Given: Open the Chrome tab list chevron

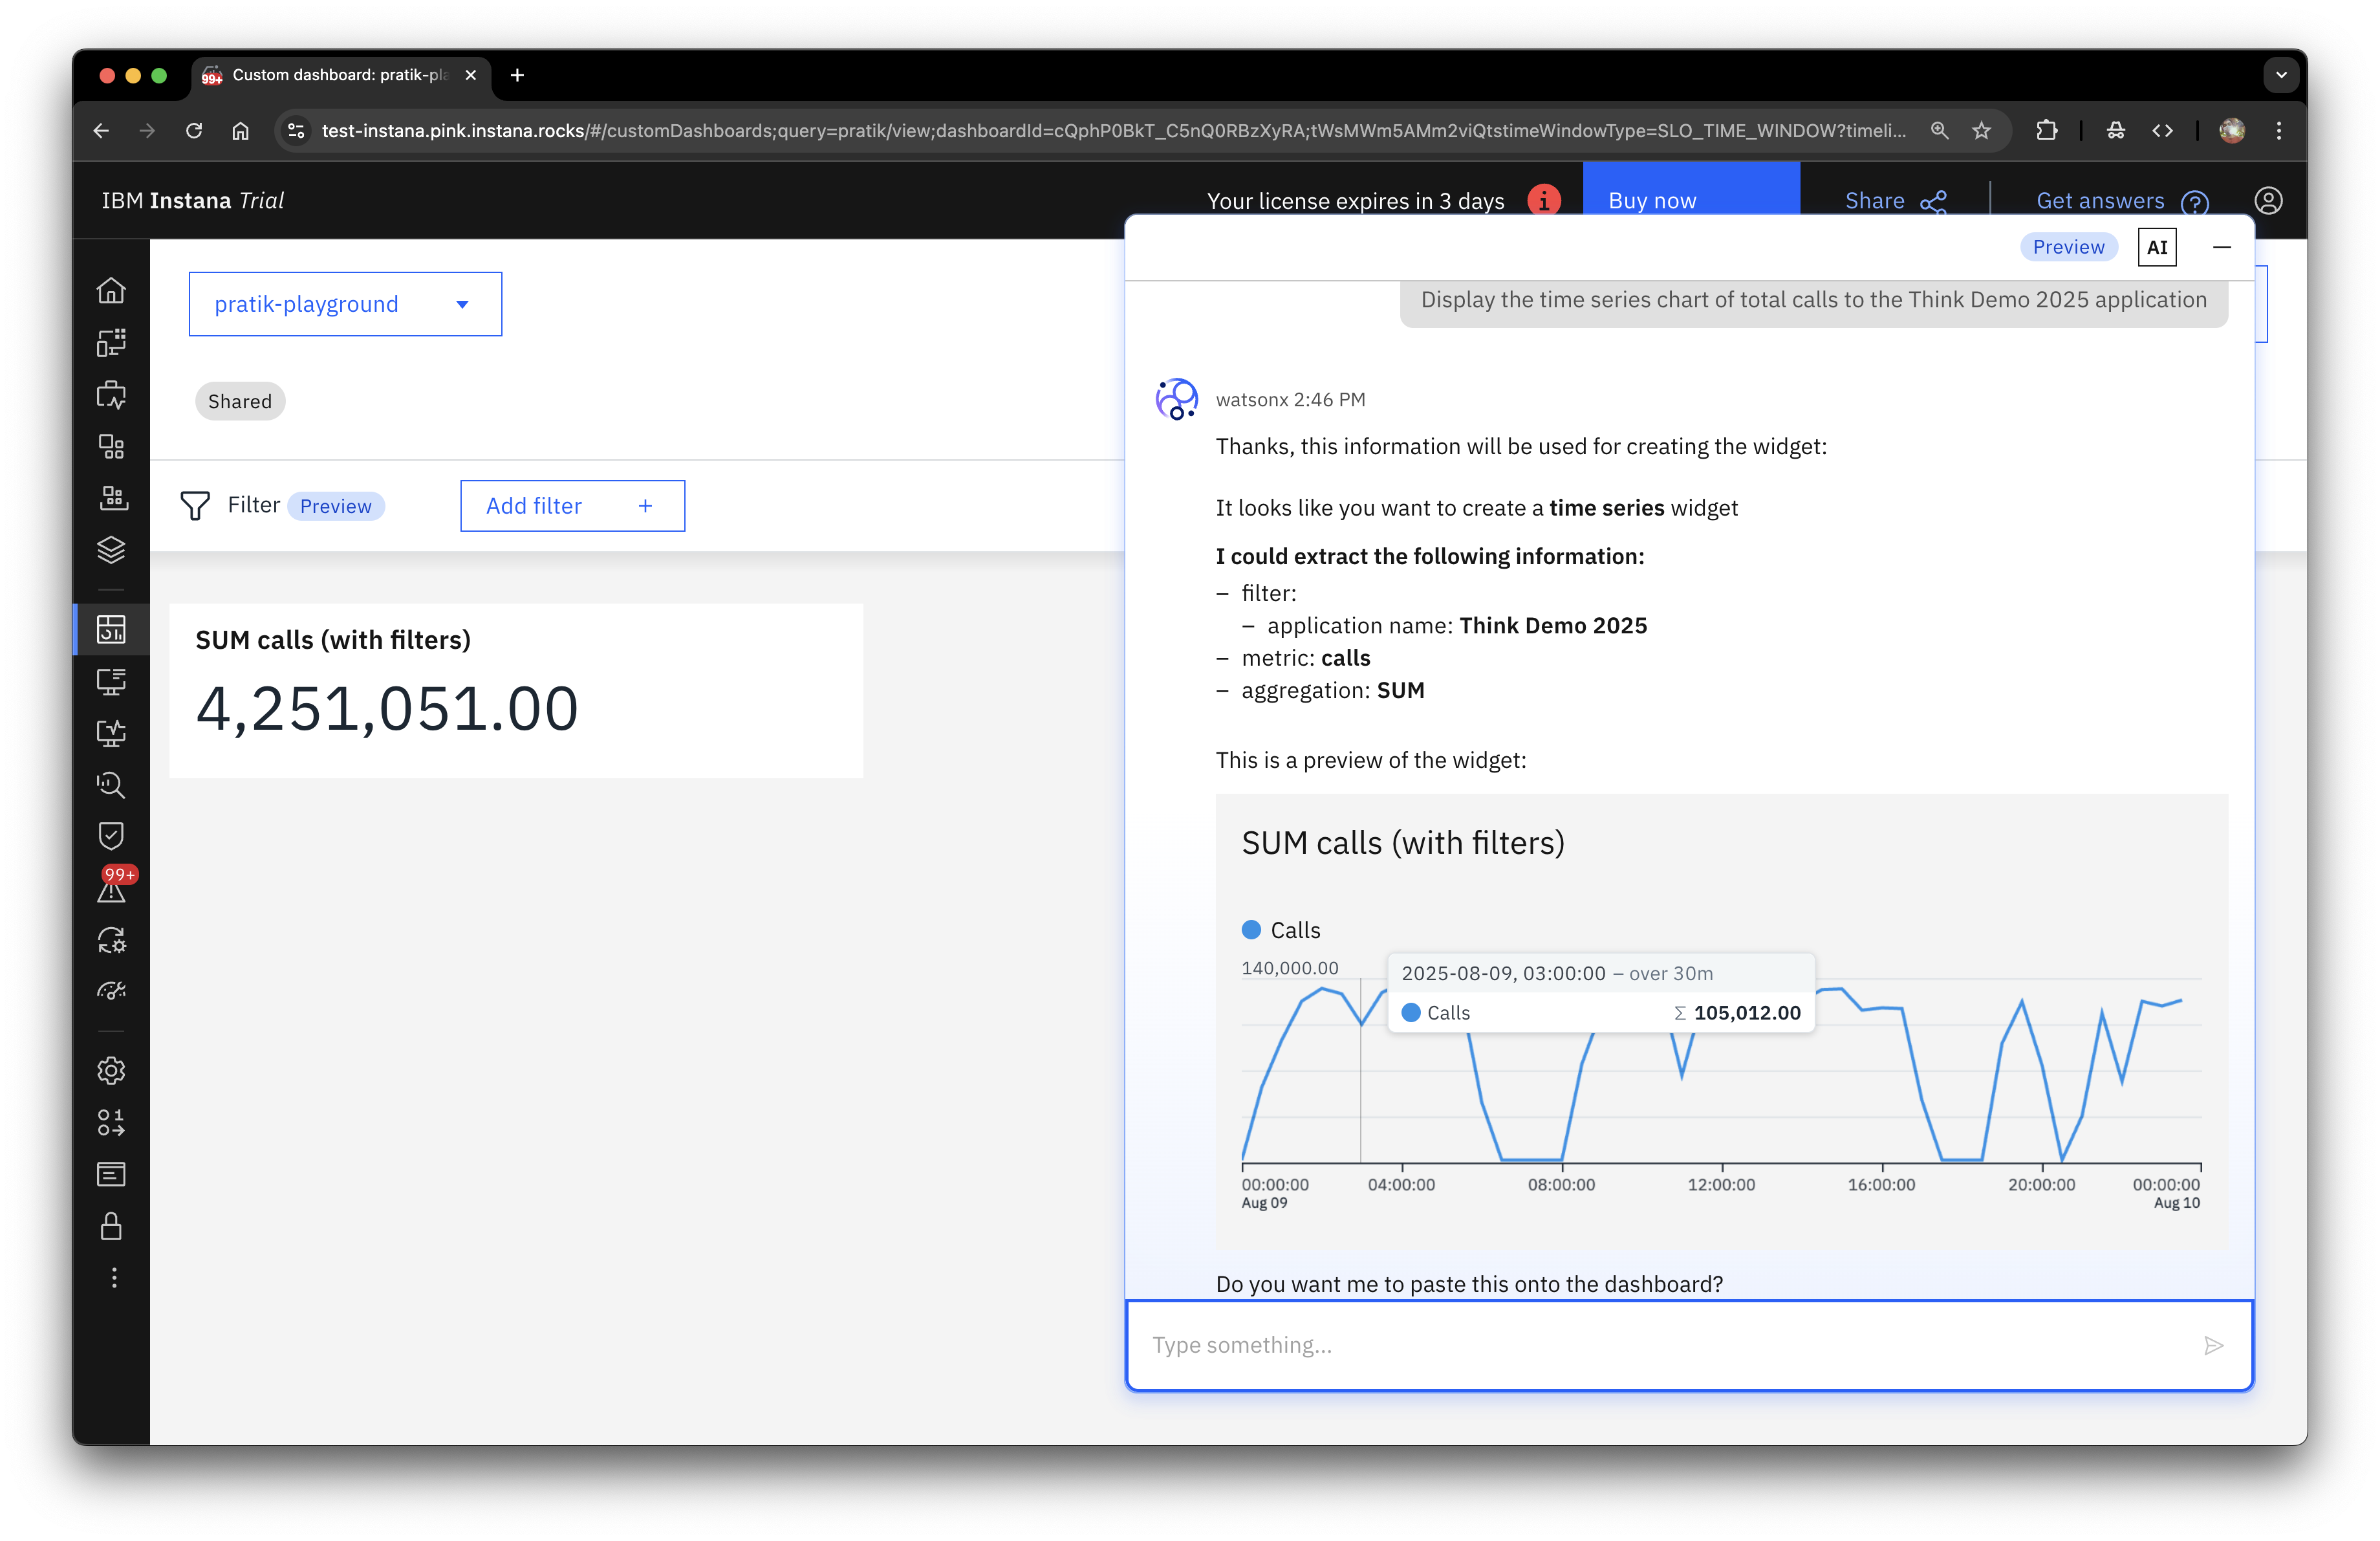Looking at the screenshot, I should coord(2281,75).
